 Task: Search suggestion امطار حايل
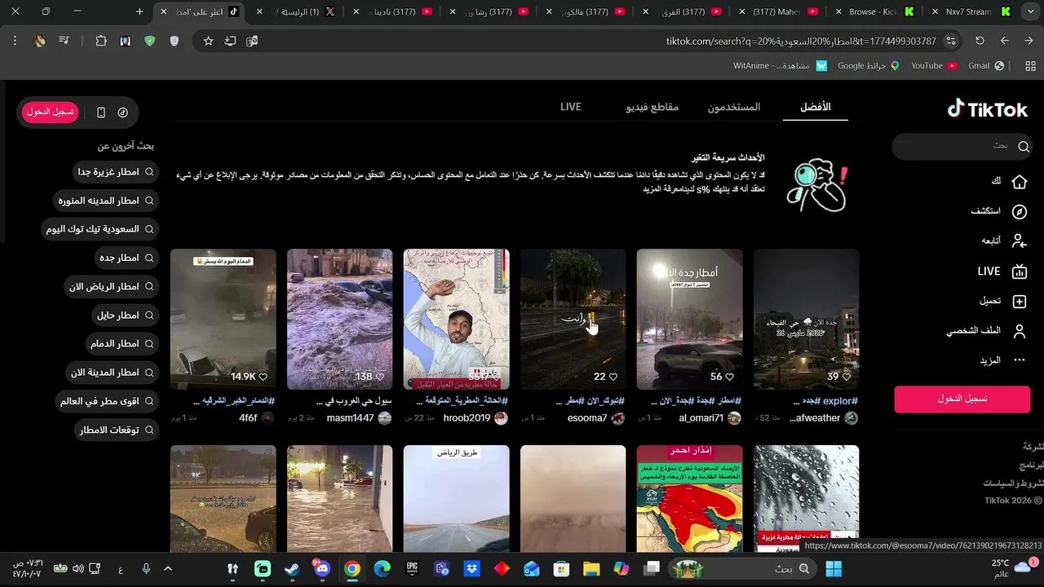[125, 315]
